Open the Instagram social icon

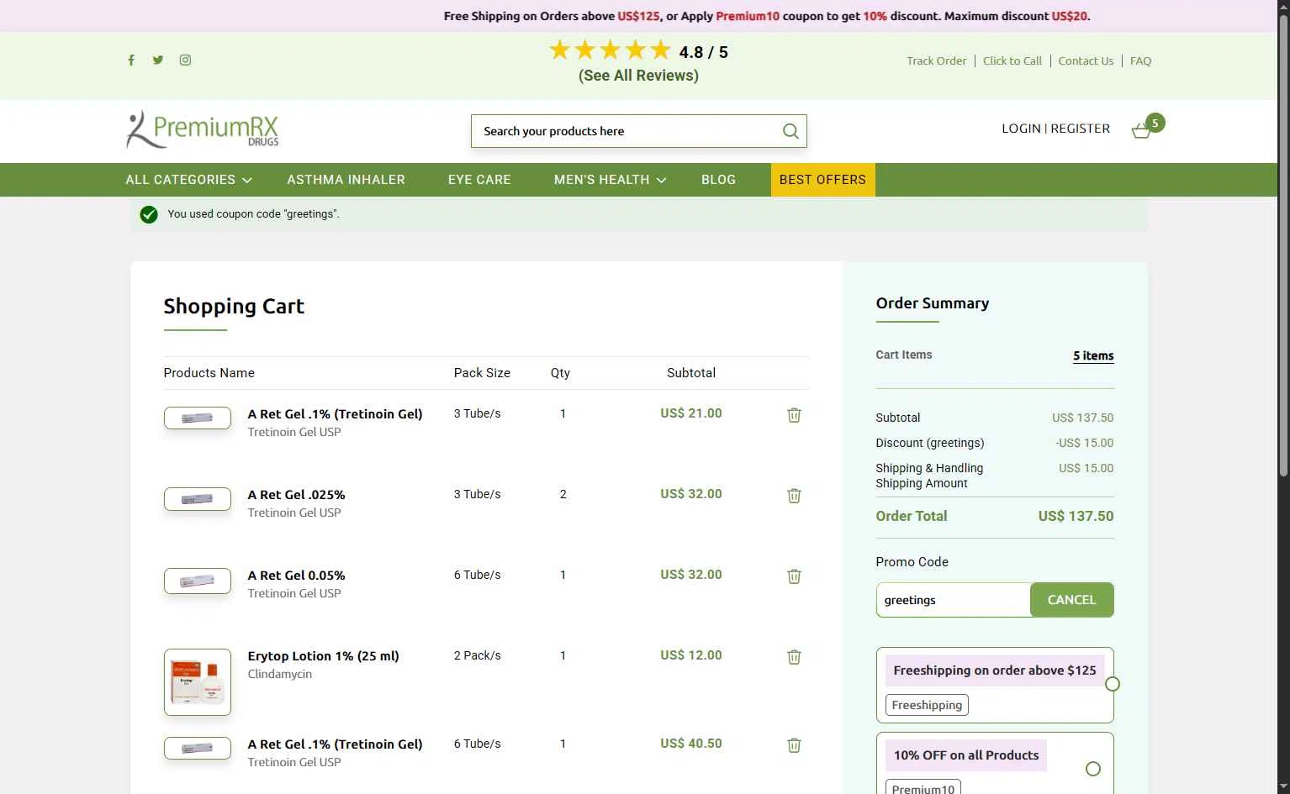pyautogui.click(x=185, y=60)
